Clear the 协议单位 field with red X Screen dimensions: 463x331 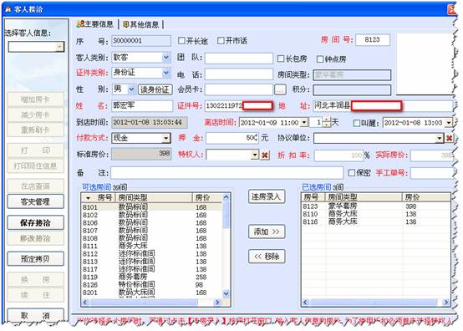tap(449, 138)
